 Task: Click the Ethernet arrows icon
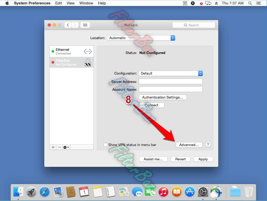coord(88,51)
